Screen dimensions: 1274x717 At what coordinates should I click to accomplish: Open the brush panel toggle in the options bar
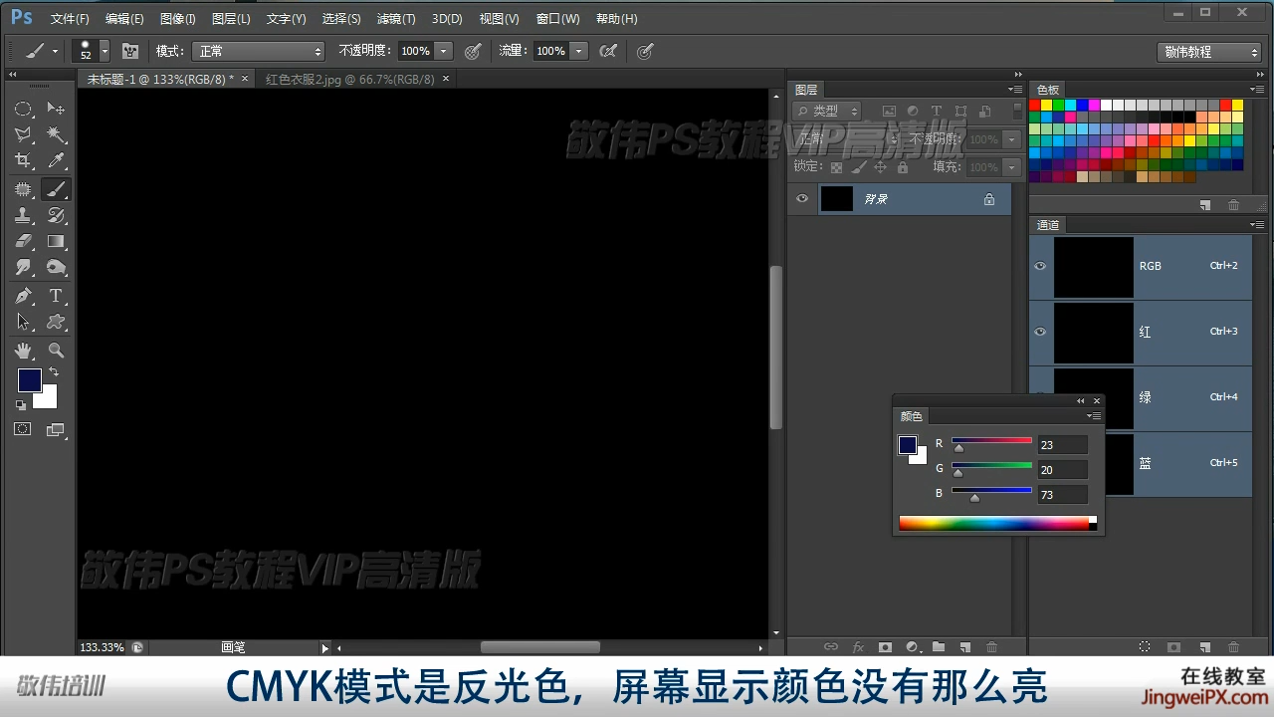pyautogui.click(x=130, y=51)
